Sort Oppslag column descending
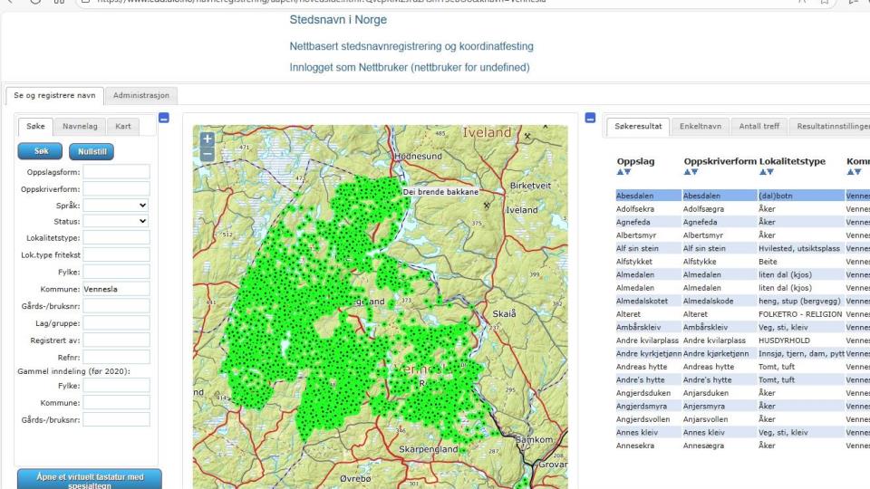The width and height of the screenshot is (870, 489). point(626,172)
